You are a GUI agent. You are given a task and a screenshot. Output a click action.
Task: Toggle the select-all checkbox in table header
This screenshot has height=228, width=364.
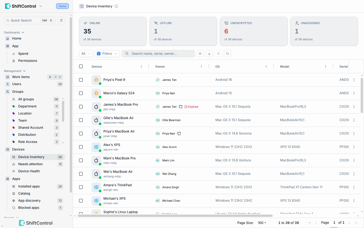click(81, 66)
